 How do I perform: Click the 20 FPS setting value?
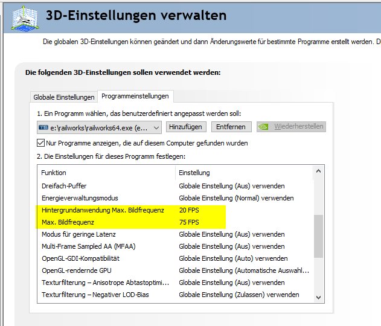click(189, 210)
